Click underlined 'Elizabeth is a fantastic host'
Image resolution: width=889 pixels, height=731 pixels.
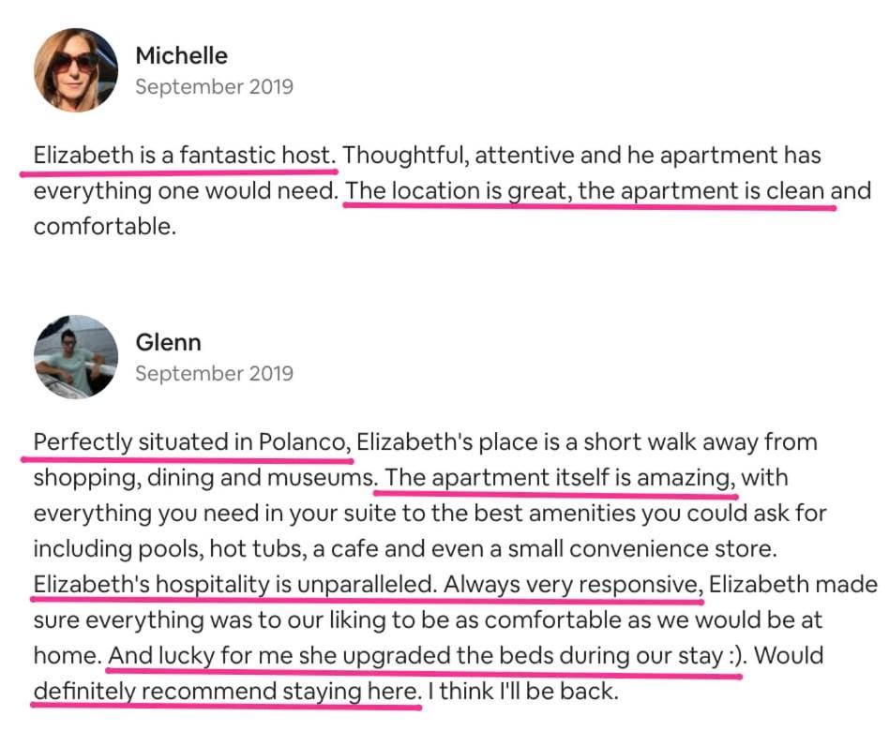(x=185, y=156)
